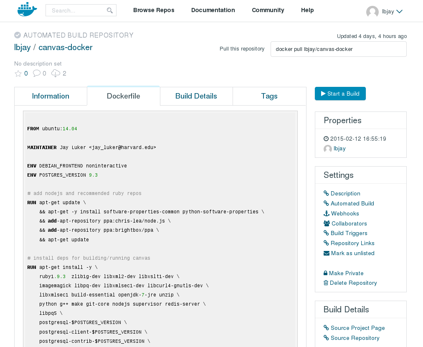Screen dimensions: 423x347
Task: Click the 'No description set' text
Action: tap(38, 64)
